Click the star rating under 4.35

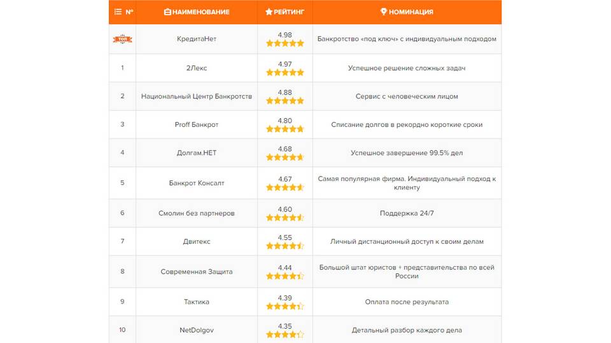[285, 335]
